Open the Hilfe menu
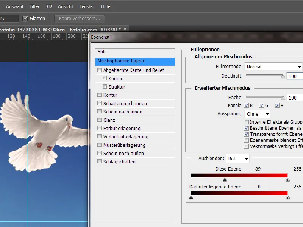The width and height of the screenshot is (303, 227). click(x=106, y=6)
